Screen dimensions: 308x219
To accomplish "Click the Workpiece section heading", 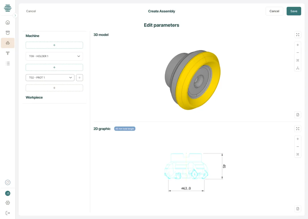I will pos(34,97).
